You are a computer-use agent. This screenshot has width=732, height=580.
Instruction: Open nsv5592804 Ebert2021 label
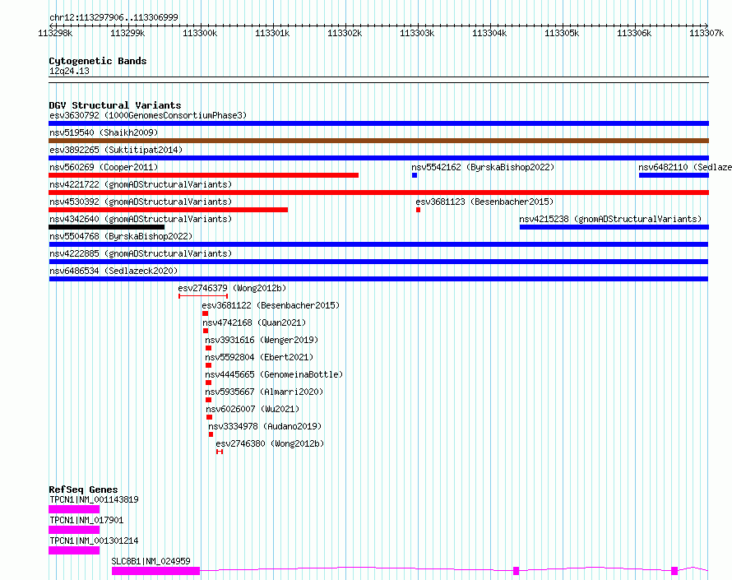click(x=259, y=357)
